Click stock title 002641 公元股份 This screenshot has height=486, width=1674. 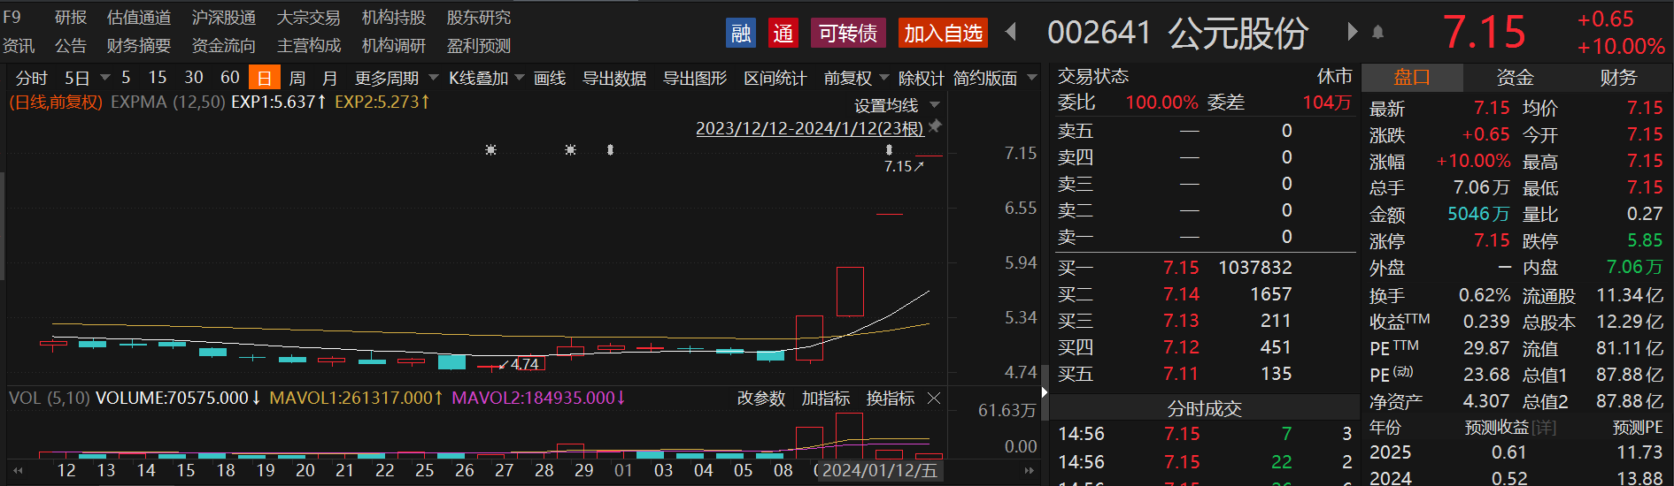pos(1177,33)
